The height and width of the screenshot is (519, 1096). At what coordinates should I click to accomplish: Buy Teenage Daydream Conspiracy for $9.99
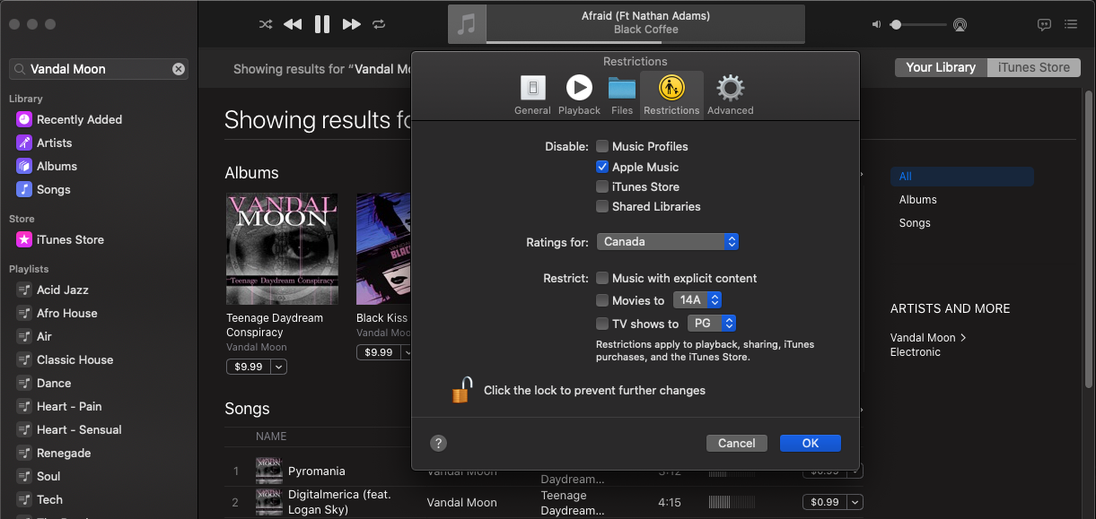(249, 367)
